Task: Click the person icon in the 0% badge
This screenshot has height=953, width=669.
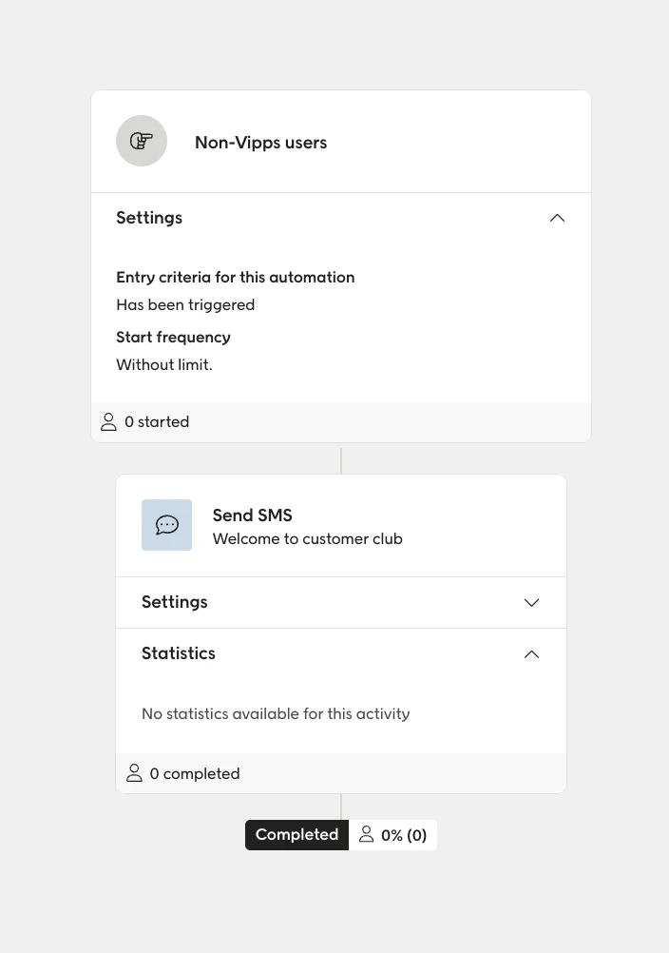Action: tap(367, 834)
